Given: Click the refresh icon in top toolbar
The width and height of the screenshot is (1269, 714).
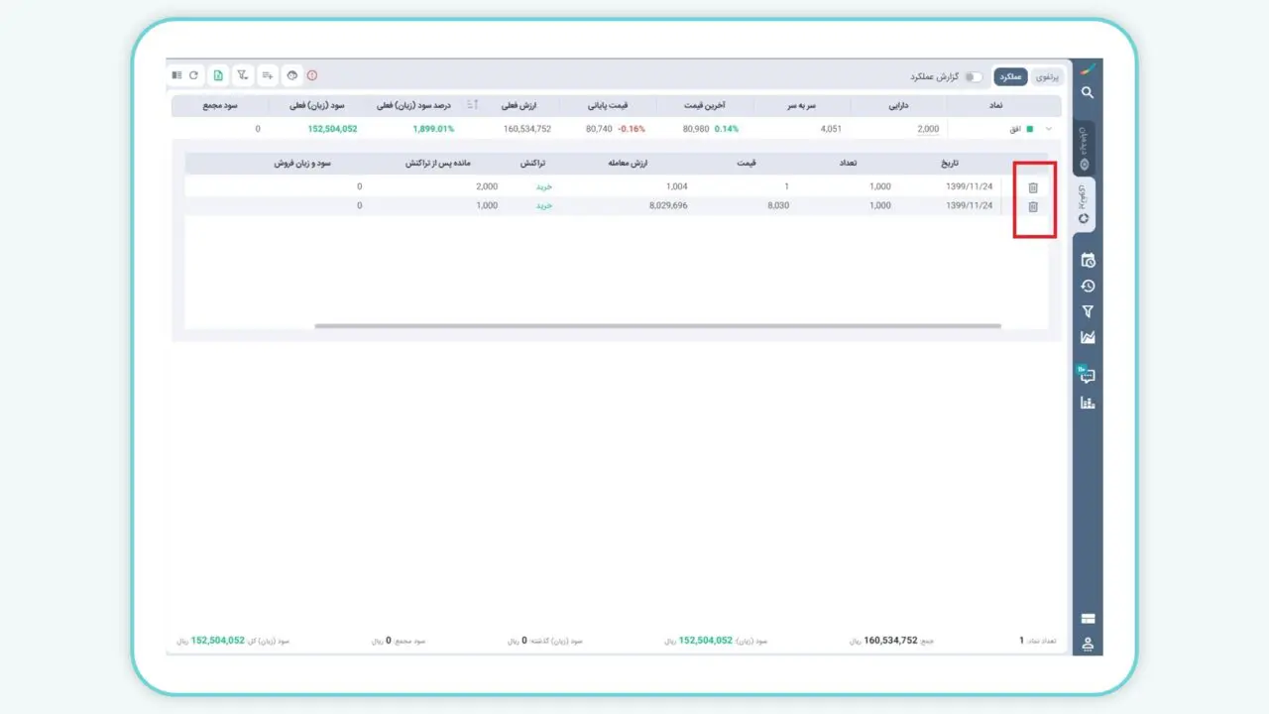Looking at the screenshot, I should click(193, 75).
